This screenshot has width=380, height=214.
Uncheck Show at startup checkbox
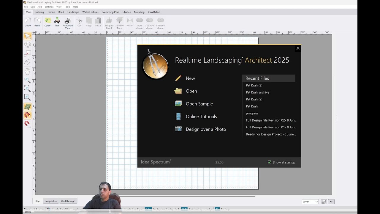(270, 162)
